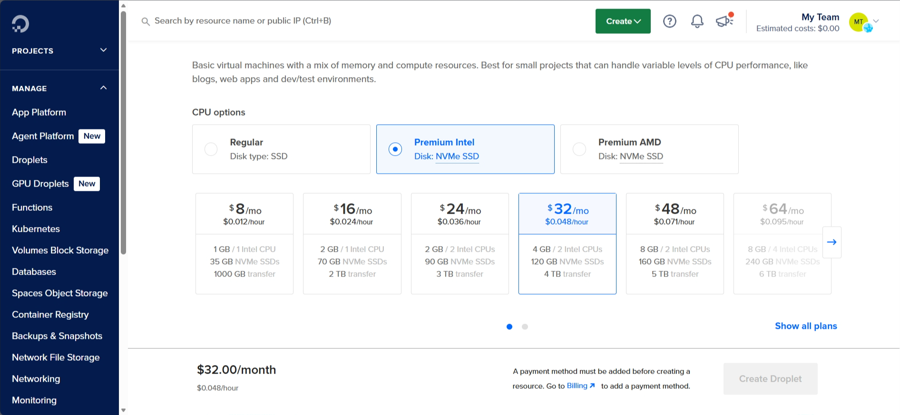Click the New badge beside GPU Droplets
900x415 pixels.
87,184
